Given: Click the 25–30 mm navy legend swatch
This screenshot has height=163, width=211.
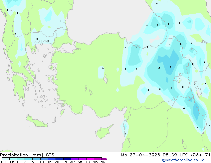Looking at the screenshot, I should (x=67, y=159).
